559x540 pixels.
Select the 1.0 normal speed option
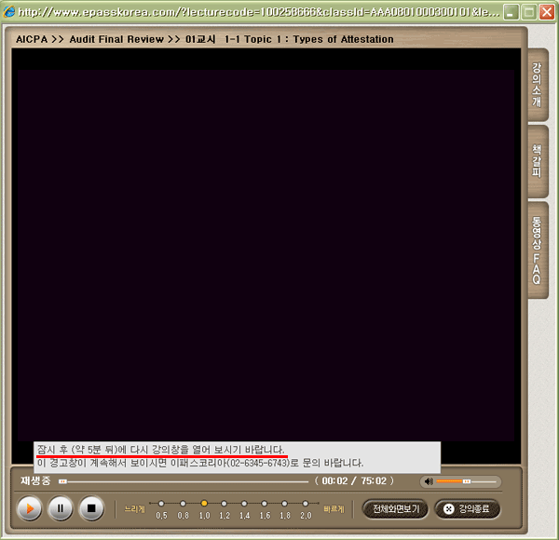point(204,504)
